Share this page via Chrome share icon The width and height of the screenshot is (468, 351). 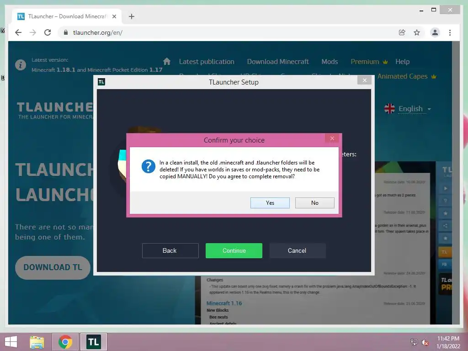tap(402, 32)
